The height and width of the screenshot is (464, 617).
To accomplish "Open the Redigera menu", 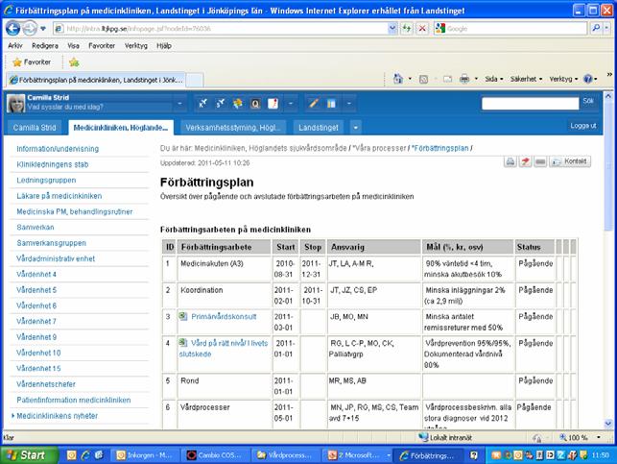I will (x=45, y=46).
